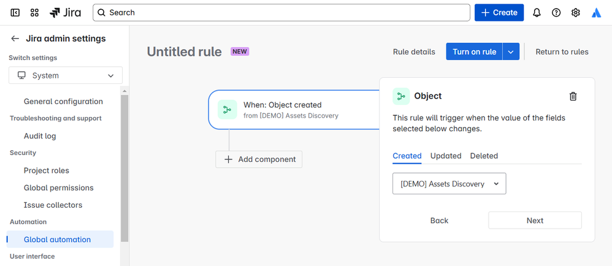
Task: Open the app switcher grid icon
Action: point(34,12)
